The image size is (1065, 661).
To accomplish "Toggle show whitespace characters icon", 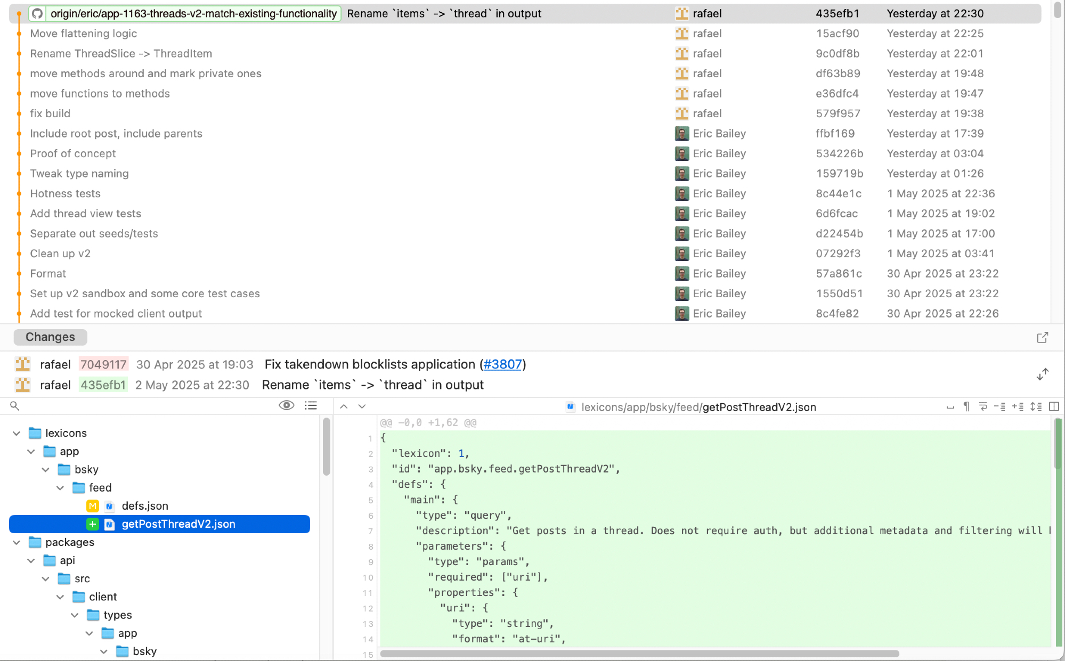I will pyautogui.click(x=950, y=407).
